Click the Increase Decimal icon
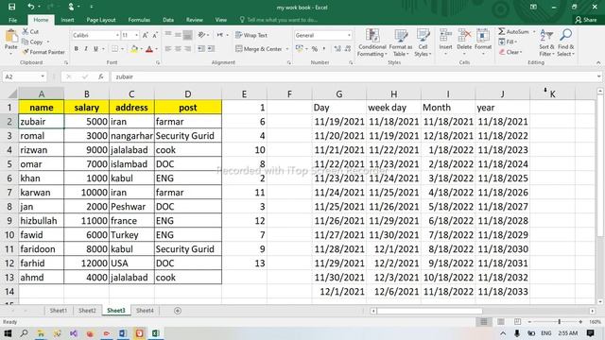 pos(337,49)
